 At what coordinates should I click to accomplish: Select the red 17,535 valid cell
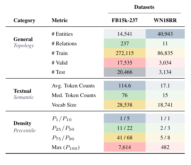click(124, 63)
